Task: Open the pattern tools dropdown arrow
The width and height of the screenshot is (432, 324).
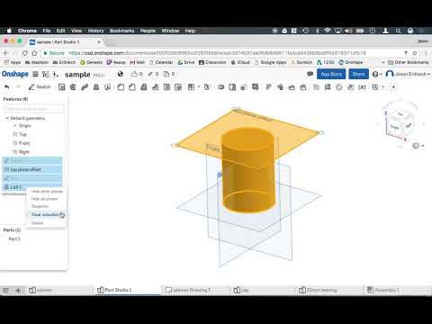Action: (x=199, y=87)
